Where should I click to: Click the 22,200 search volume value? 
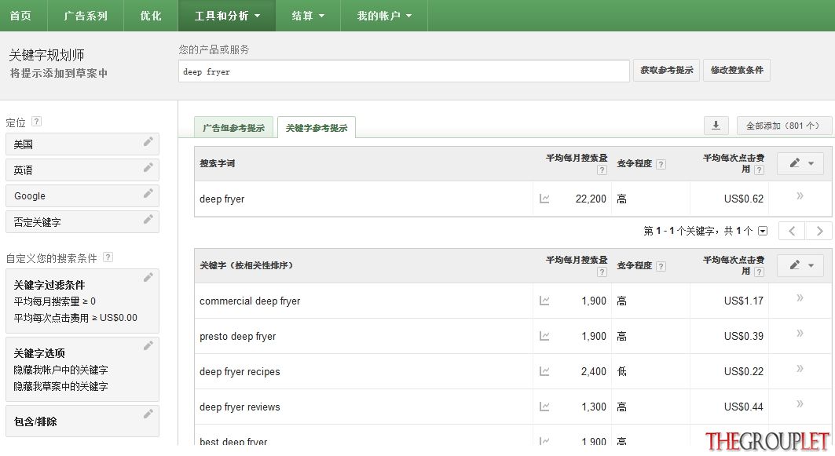591,199
